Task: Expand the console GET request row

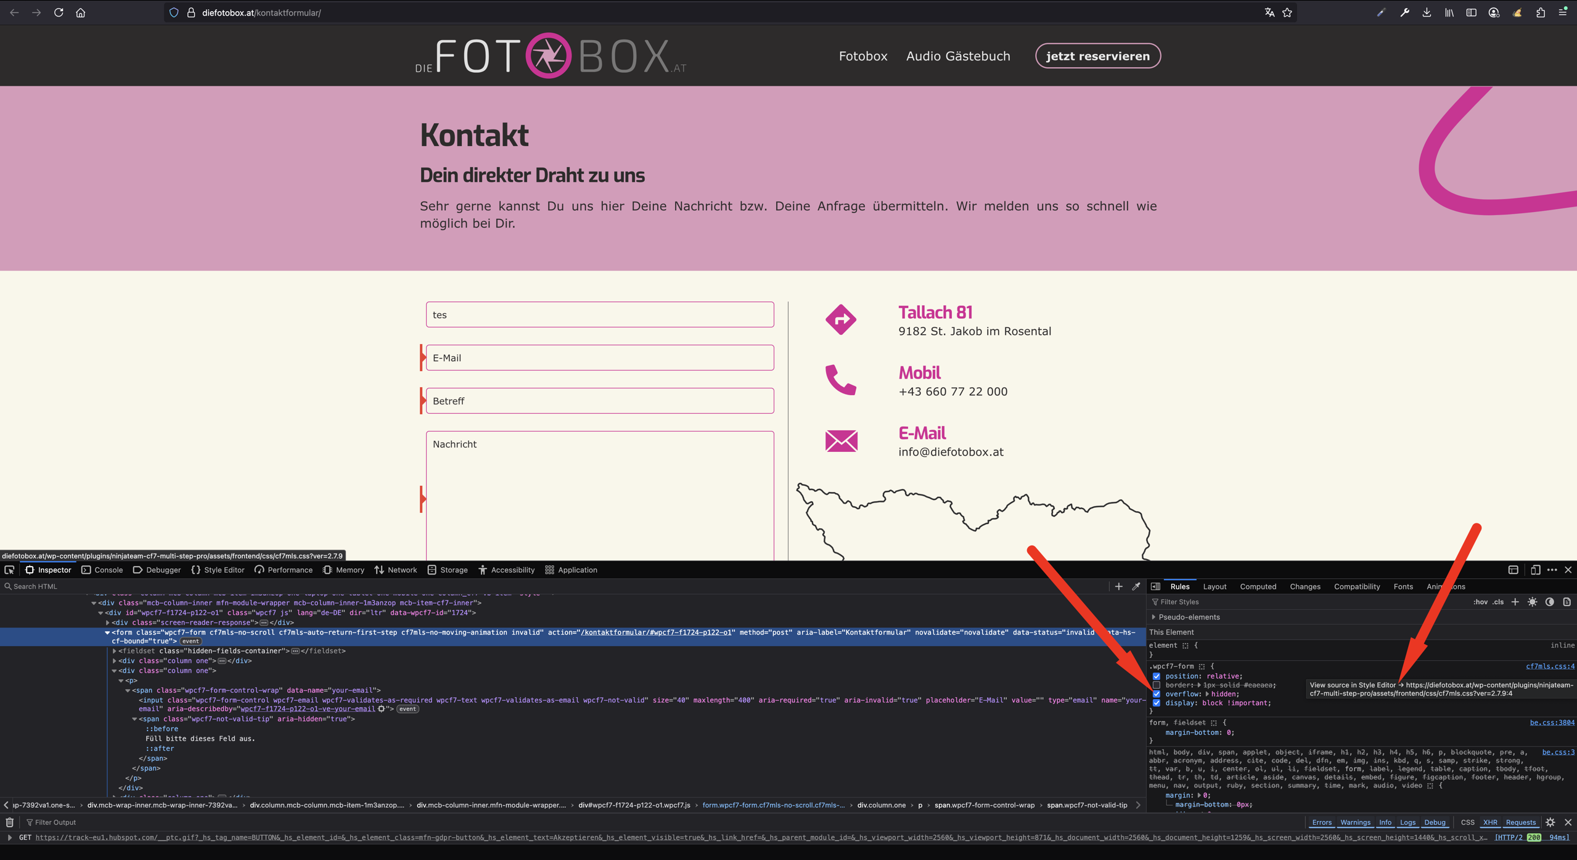Action: click(9, 837)
